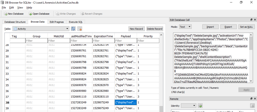The image size is (257, 112).
Task: Click the ExpirationTime filter field
Action: pos(103,41)
